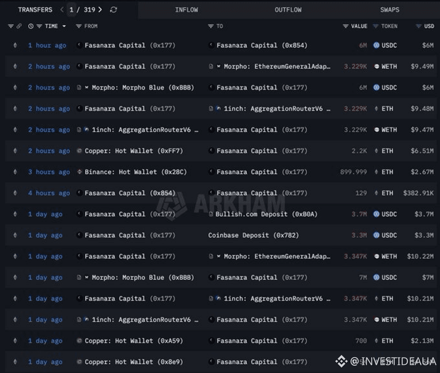Click the USD amount $3.7M

pyautogui.click(x=424, y=214)
